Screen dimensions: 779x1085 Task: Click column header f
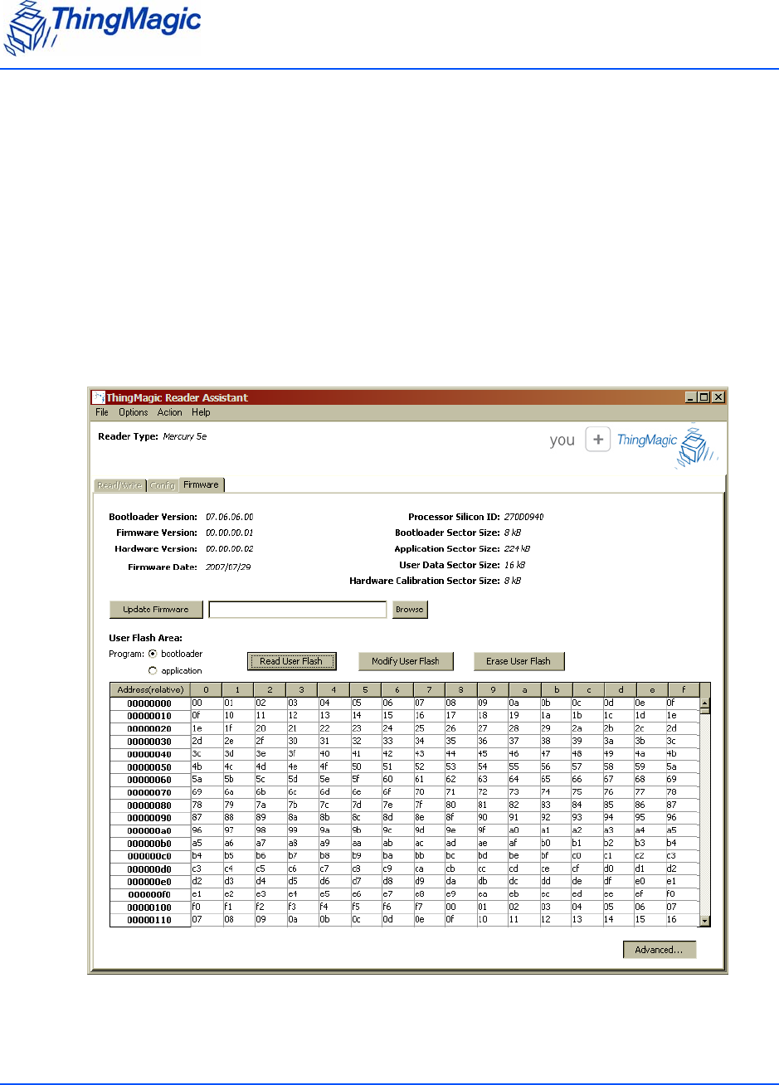[684, 690]
